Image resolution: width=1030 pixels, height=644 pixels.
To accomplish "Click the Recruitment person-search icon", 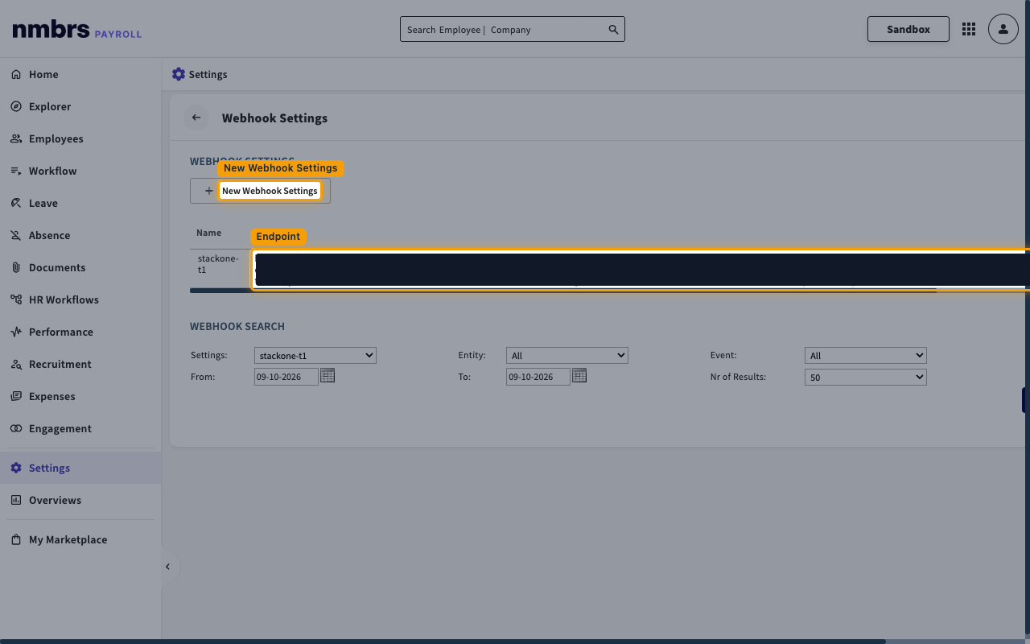I will coord(16,364).
